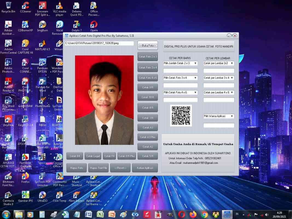292x219 pixels.
Task: Open the Windows Start menu
Action: [6, 215]
